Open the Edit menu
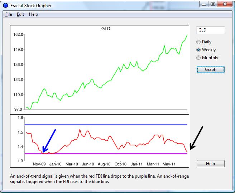235x193 pixels. 20,14
